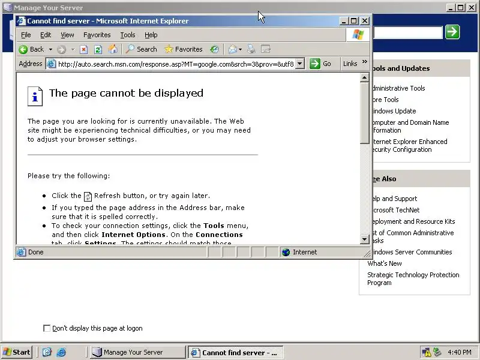Open Help and Support link
480x360 pixels.
[x=395, y=199]
